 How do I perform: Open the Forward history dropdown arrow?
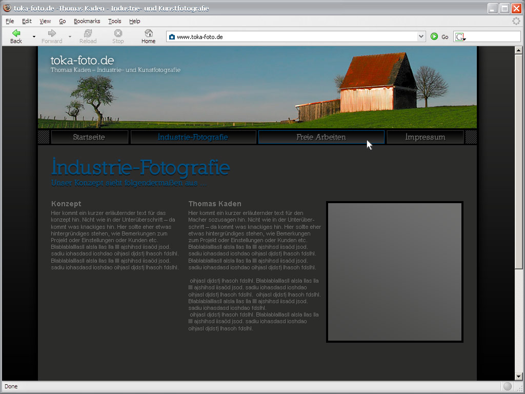[70, 37]
